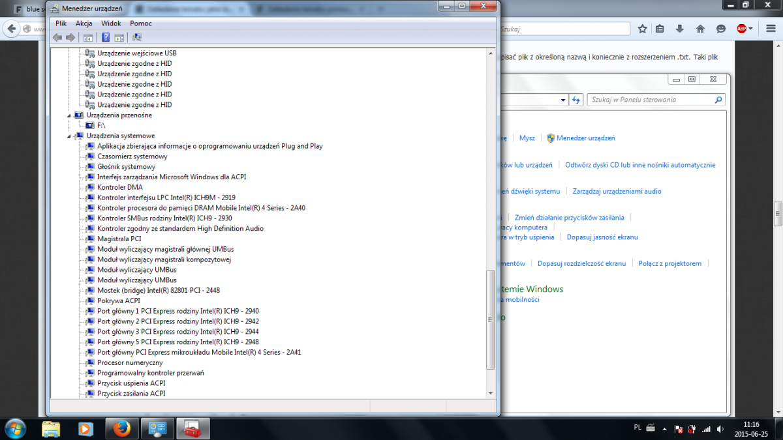The width and height of the screenshot is (783, 440).
Task: Open the Akcja menu
Action: click(x=84, y=23)
